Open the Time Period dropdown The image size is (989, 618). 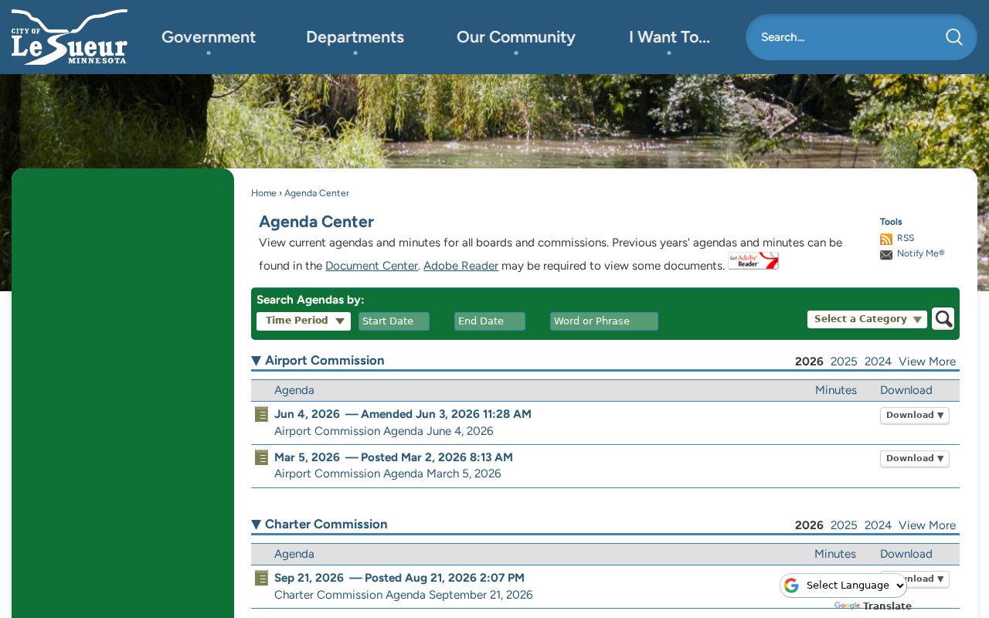tap(304, 321)
